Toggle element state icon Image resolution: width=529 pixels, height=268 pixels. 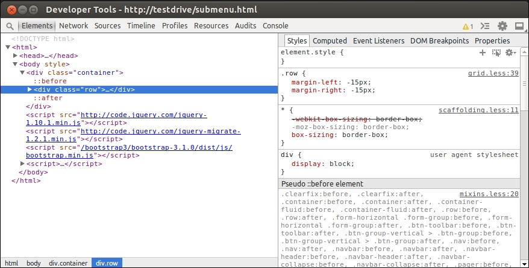tap(496, 53)
